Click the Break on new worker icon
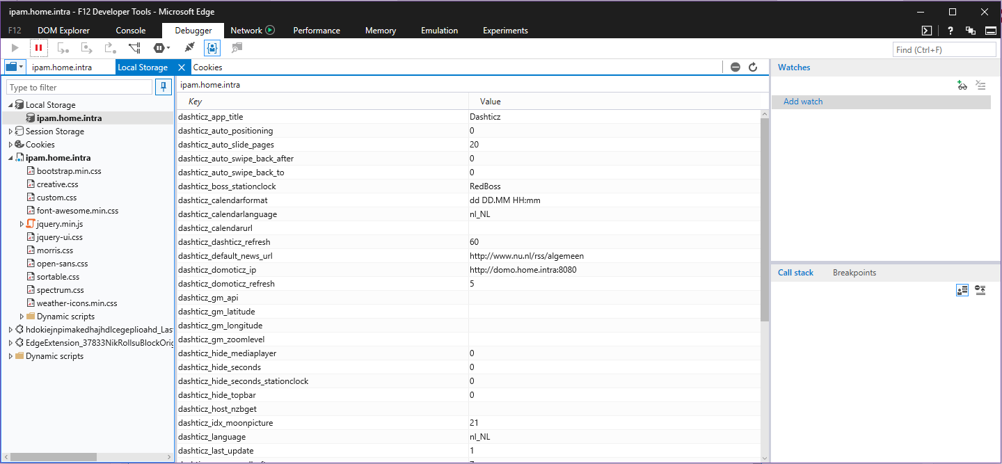The width and height of the screenshot is (1002, 464). (134, 48)
